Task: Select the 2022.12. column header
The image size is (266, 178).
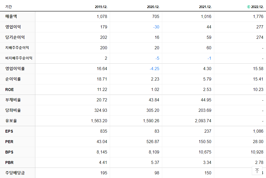Action: [x=257, y=7]
